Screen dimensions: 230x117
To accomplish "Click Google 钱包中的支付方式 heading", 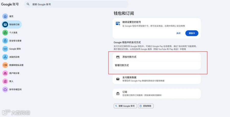I will click(x=127, y=42).
